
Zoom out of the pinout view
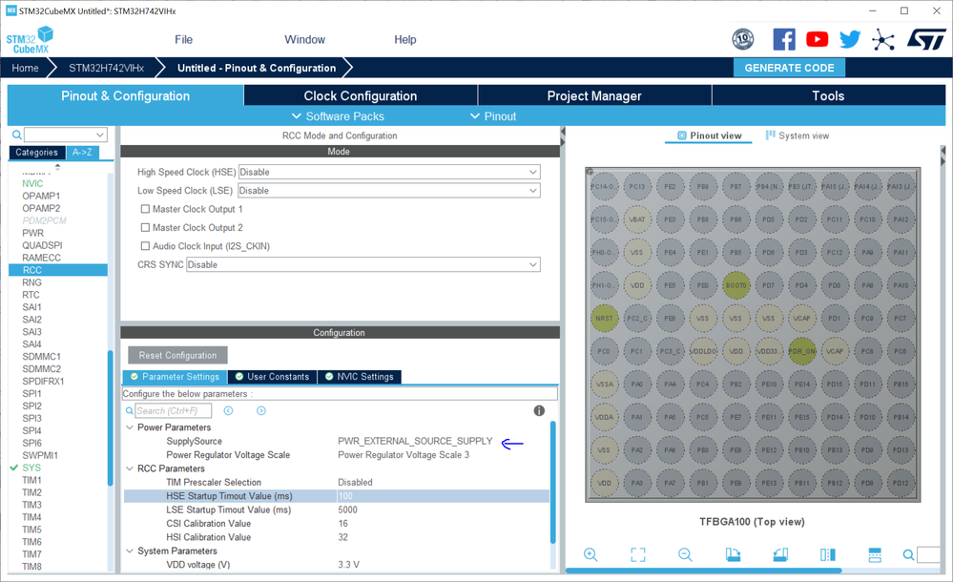685,554
